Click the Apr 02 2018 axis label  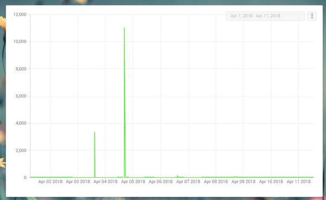(51, 182)
